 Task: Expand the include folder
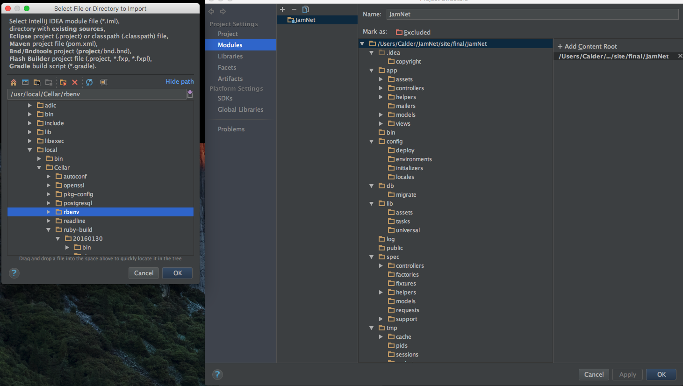(30, 123)
